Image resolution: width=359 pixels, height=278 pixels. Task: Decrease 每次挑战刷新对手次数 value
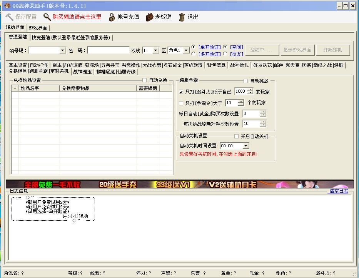[263, 125]
